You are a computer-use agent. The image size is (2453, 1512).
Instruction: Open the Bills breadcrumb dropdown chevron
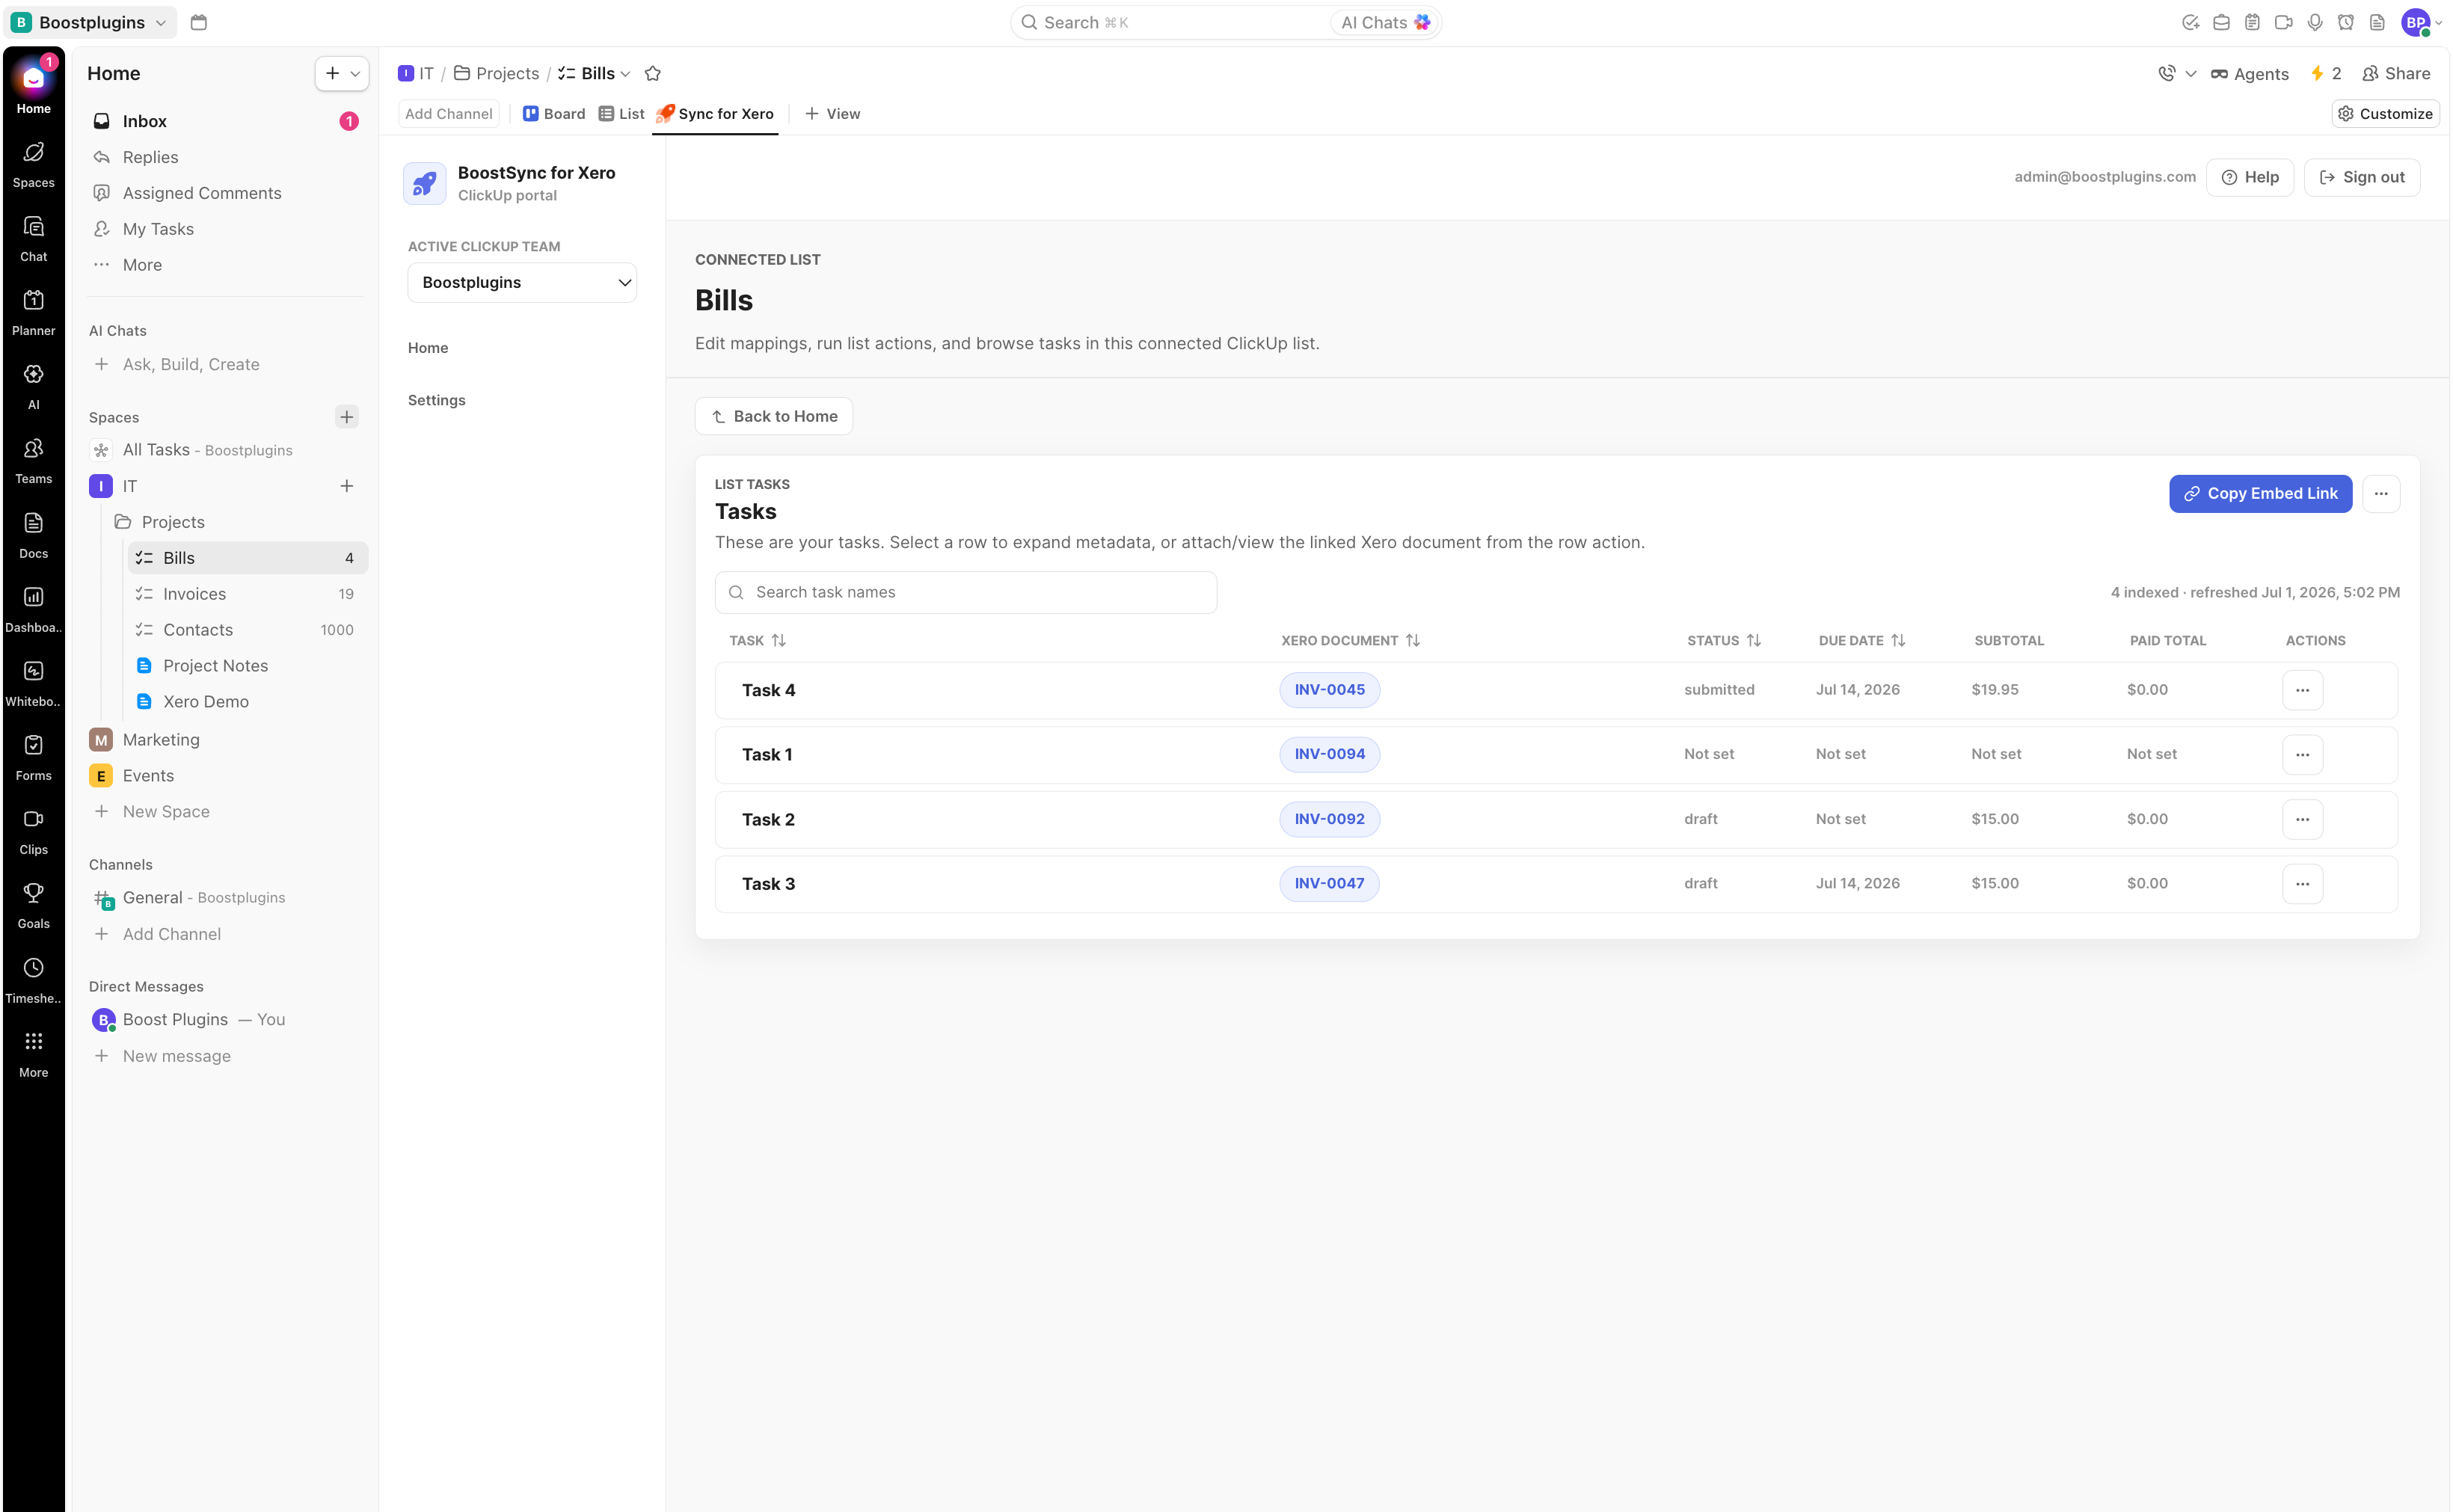pyautogui.click(x=626, y=74)
